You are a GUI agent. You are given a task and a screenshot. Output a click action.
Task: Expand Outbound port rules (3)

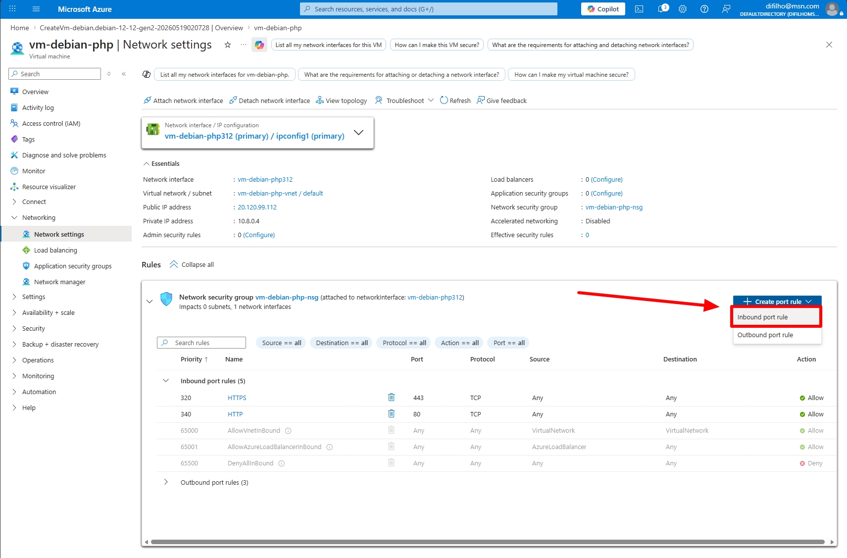pyautogui.click(x=166, y=482)
